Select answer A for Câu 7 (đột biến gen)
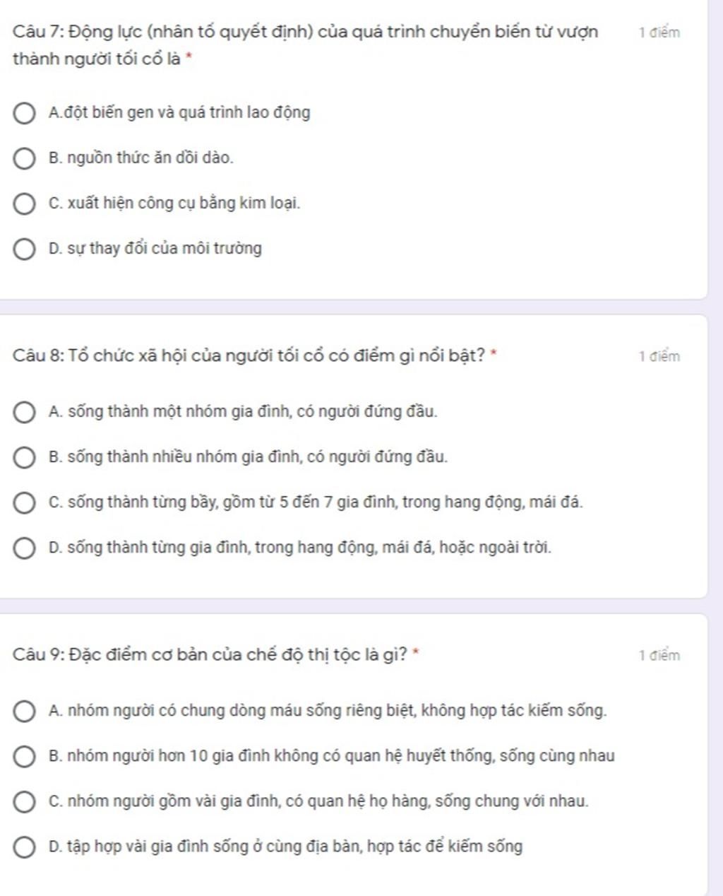 pyautogui.click(x=24, y=113)
